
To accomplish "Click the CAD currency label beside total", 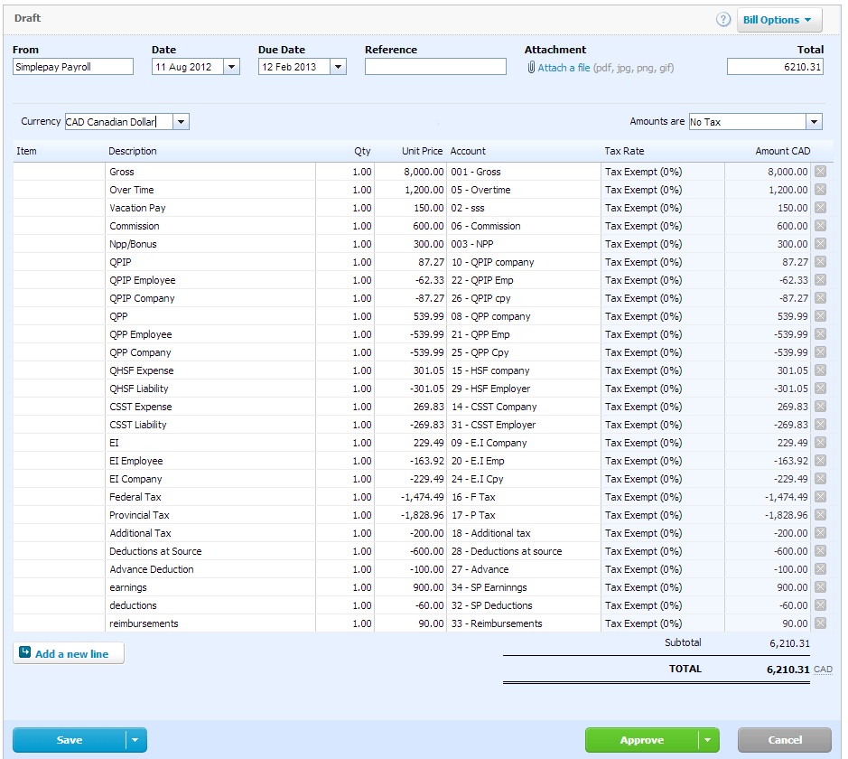I will point(823,670).
